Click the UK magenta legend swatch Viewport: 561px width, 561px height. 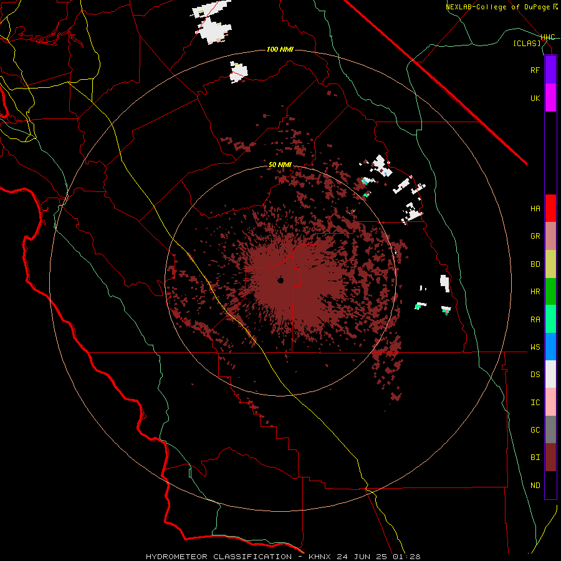click(x=550, y=98)
